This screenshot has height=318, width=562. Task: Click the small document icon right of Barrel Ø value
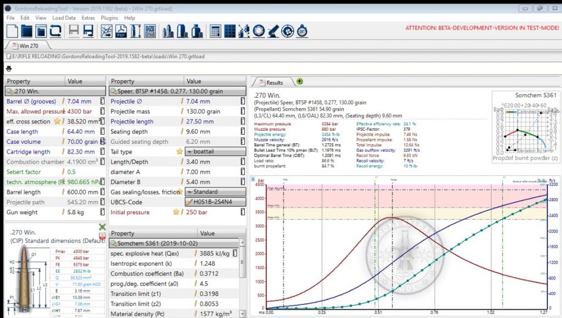click(103, 101)
